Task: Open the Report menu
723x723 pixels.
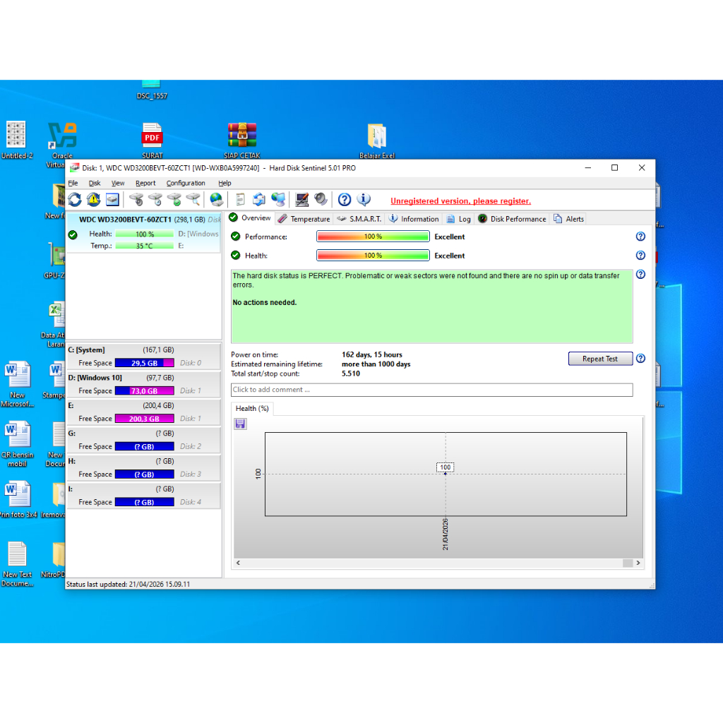Action: tap(145, 183)
